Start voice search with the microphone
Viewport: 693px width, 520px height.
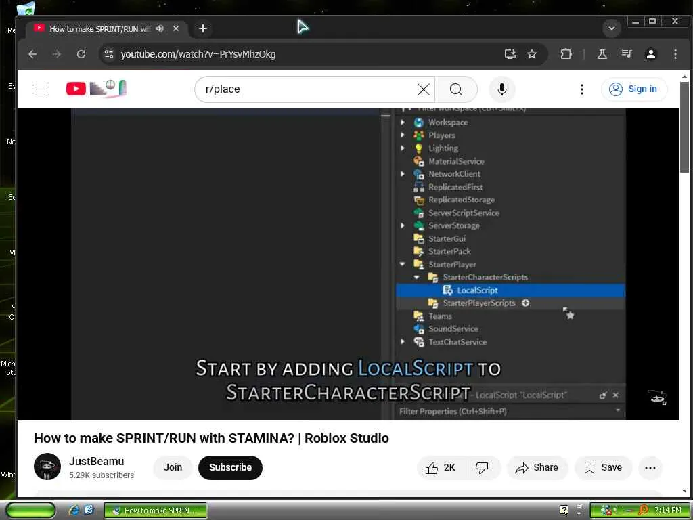click(501, 89)
